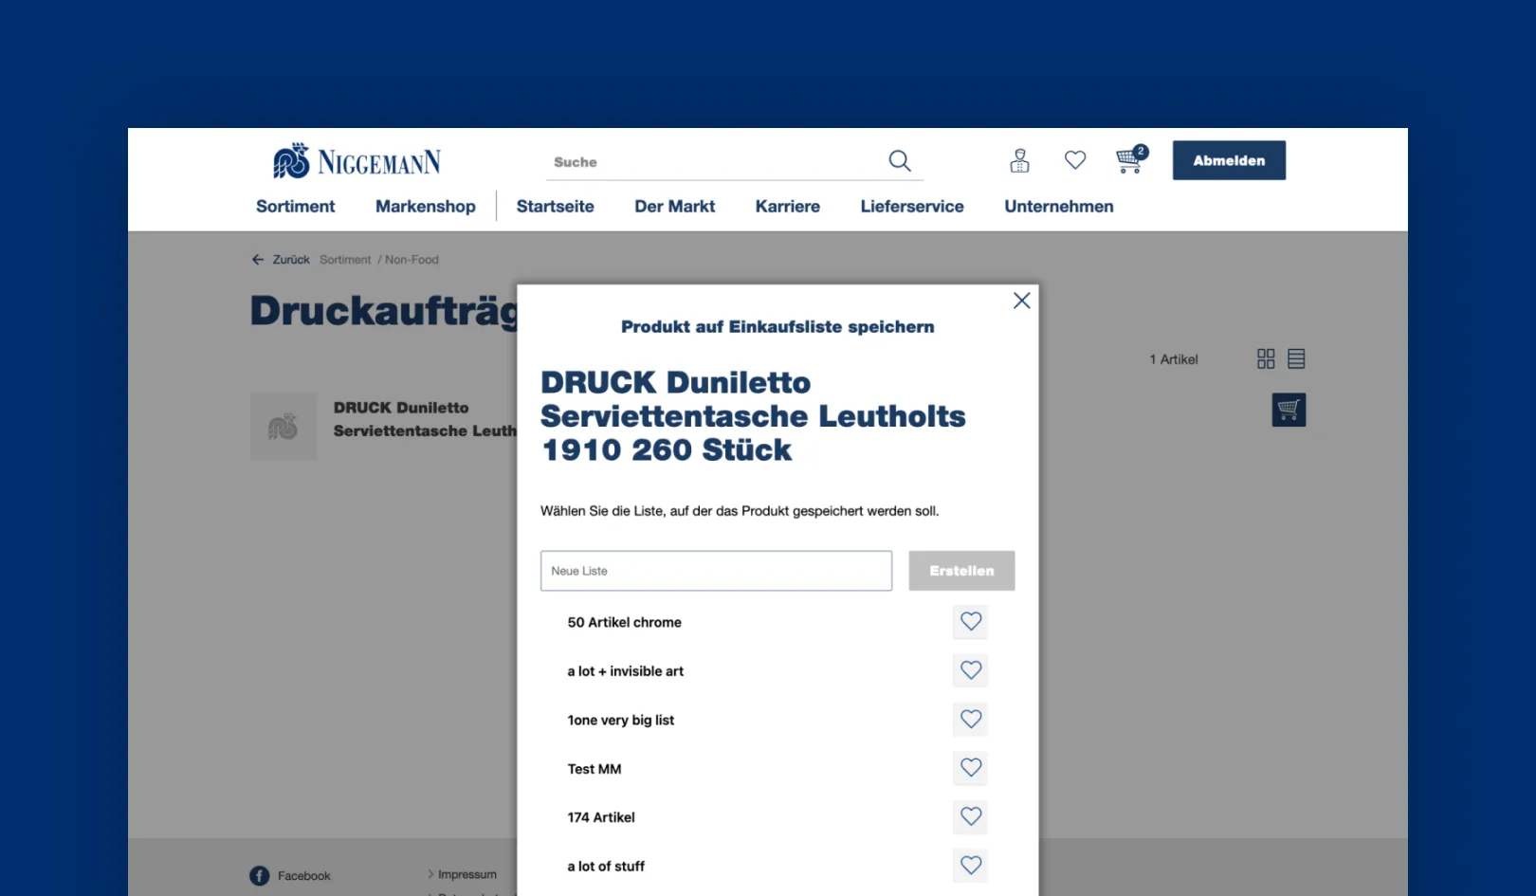Open the shopping cart showing 2 items
Viewport: 1536px width, 896px height.
(x=1128, y=160)
